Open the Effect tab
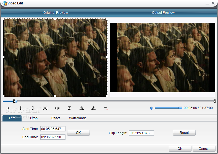Image resolution: width=218 pixels, height=154 pixels. point(56,118)
